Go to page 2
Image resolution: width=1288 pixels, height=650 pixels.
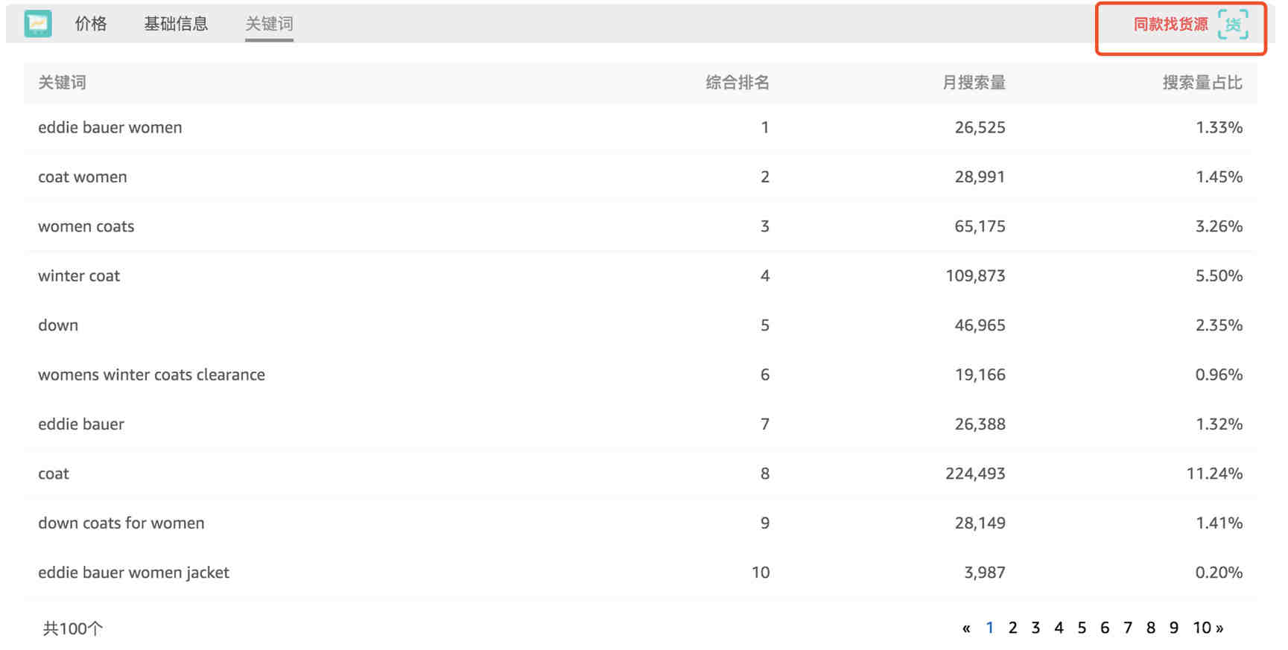tap(1012, 628)
